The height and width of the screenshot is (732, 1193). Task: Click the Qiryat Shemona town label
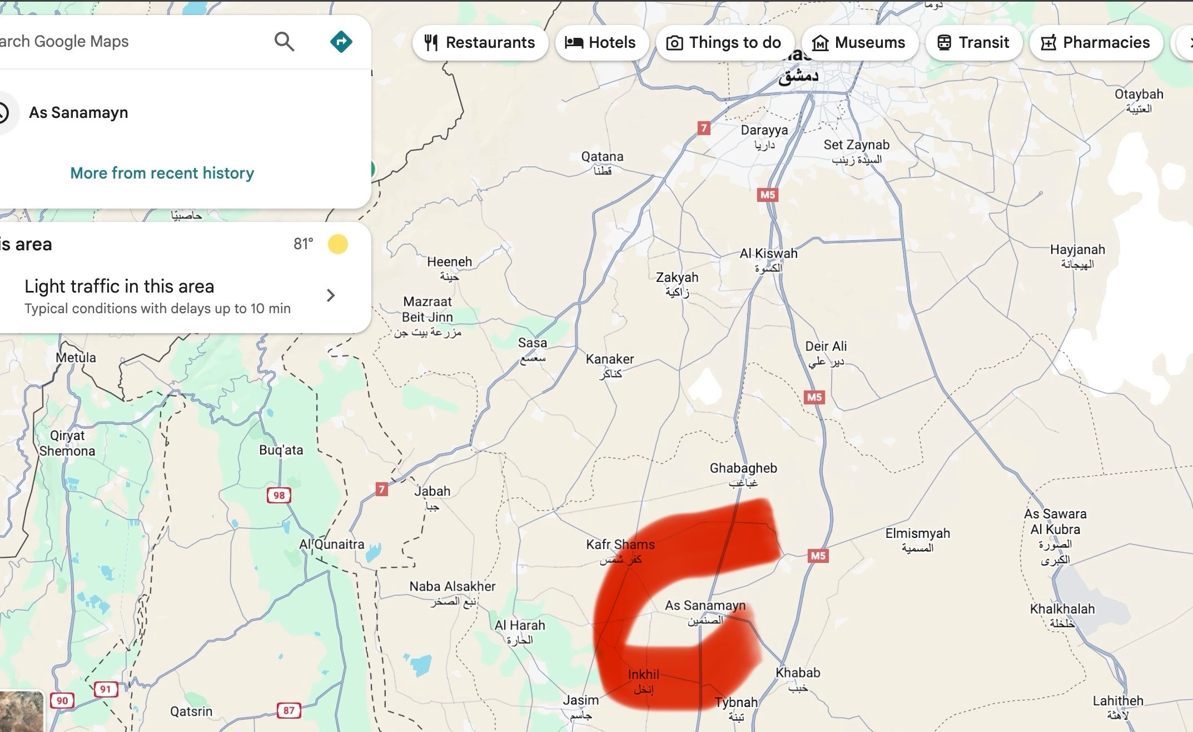[x=67, y=443]
